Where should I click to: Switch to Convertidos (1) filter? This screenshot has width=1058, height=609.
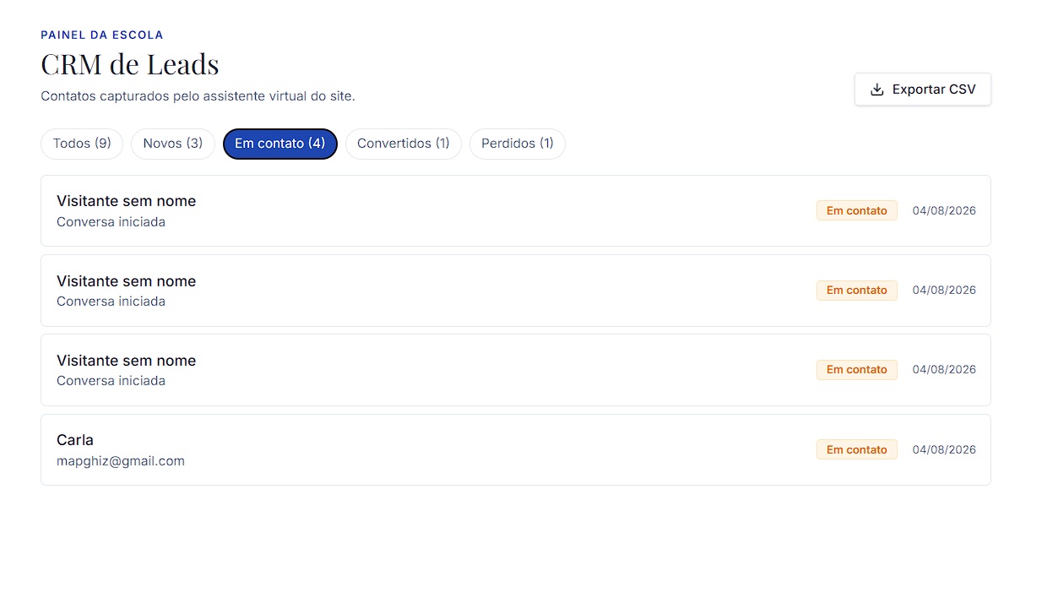click(404, 144)
